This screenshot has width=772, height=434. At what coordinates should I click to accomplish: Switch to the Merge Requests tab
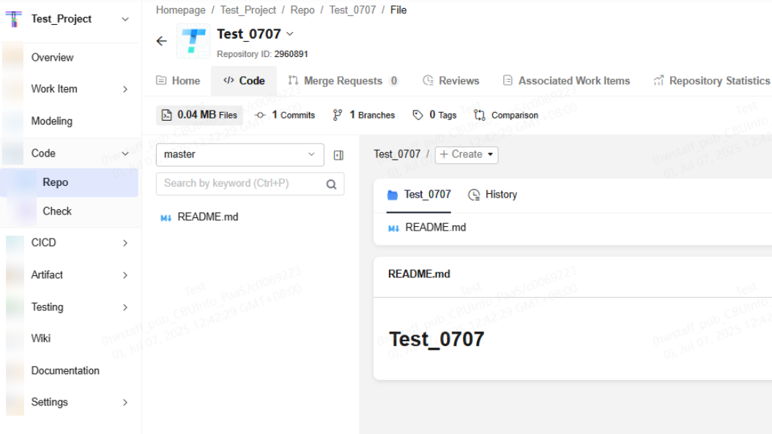[x=344, y=81]
